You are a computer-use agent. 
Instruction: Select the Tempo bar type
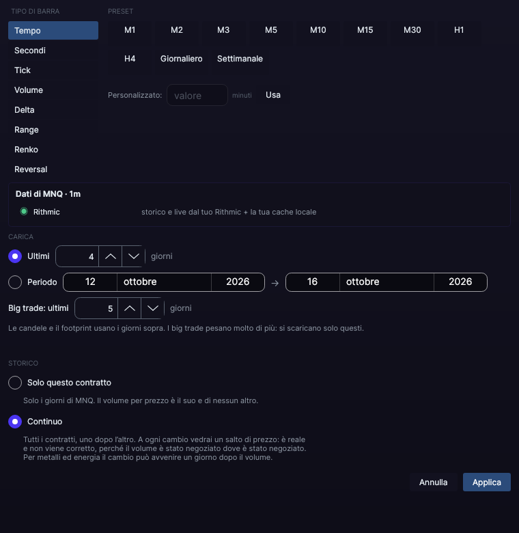coord(53,31)
